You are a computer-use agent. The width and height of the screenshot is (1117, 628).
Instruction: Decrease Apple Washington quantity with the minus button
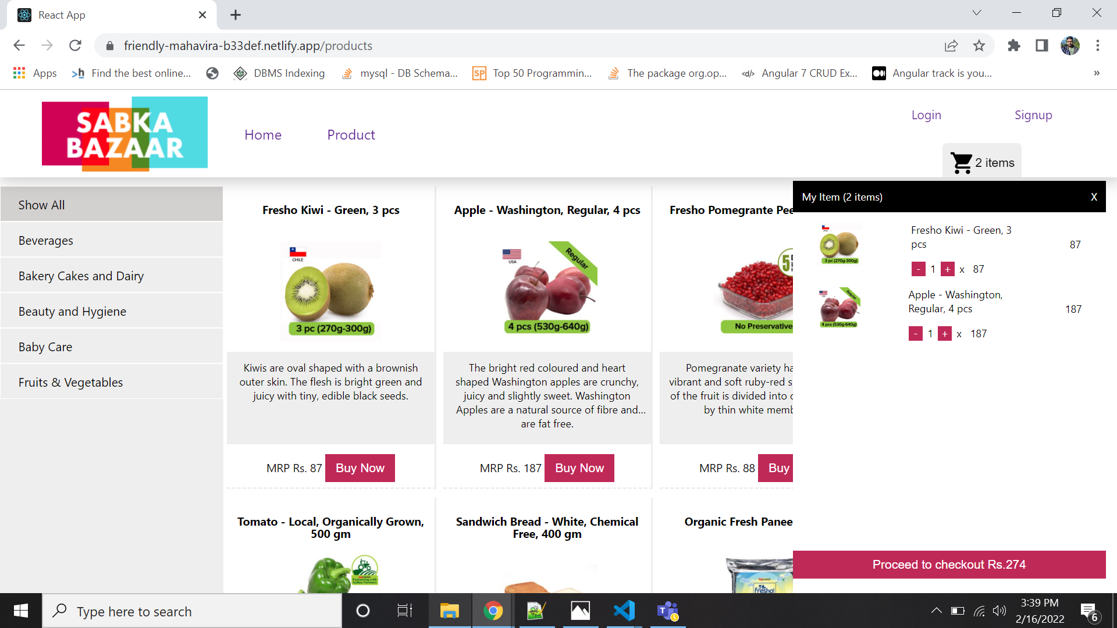pos(915,333)
